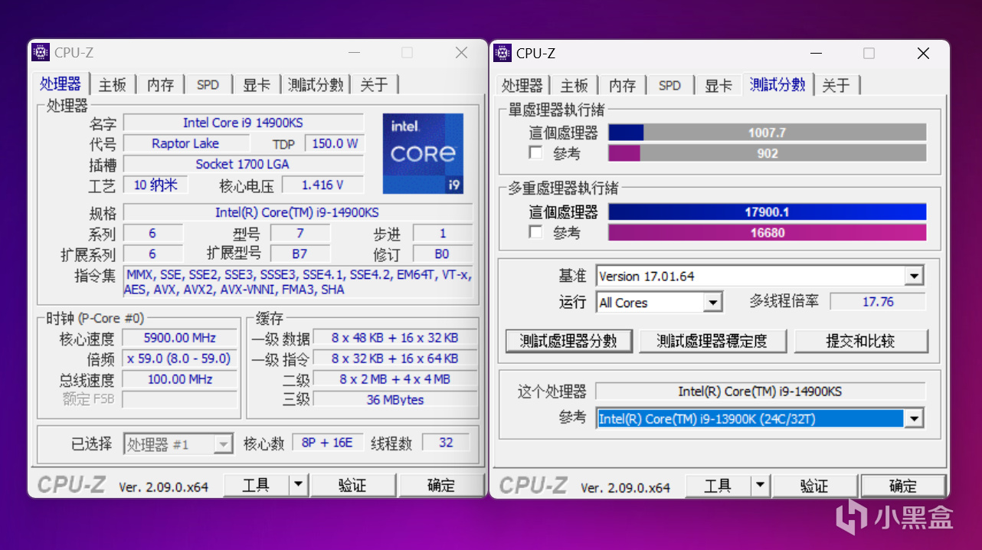The width and height of the screenshot is (982, 550).
Task: Click the 修订 B0 value
Action: 442,254
